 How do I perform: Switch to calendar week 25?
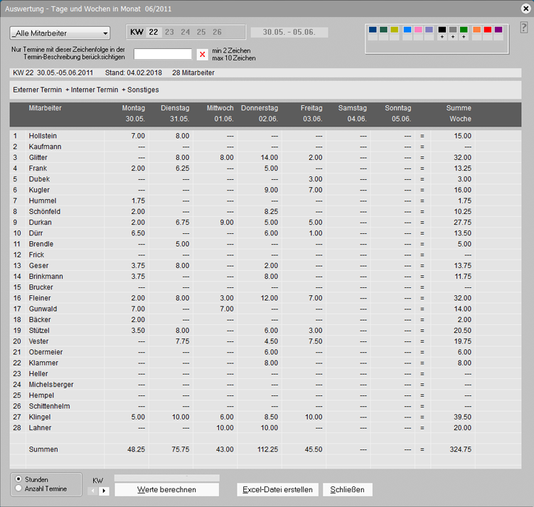tap(201, 32)
